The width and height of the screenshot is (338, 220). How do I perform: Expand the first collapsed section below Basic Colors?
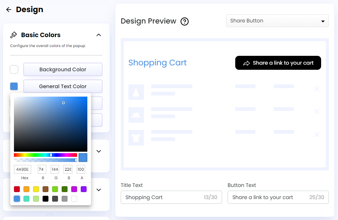tap(98, 151)
